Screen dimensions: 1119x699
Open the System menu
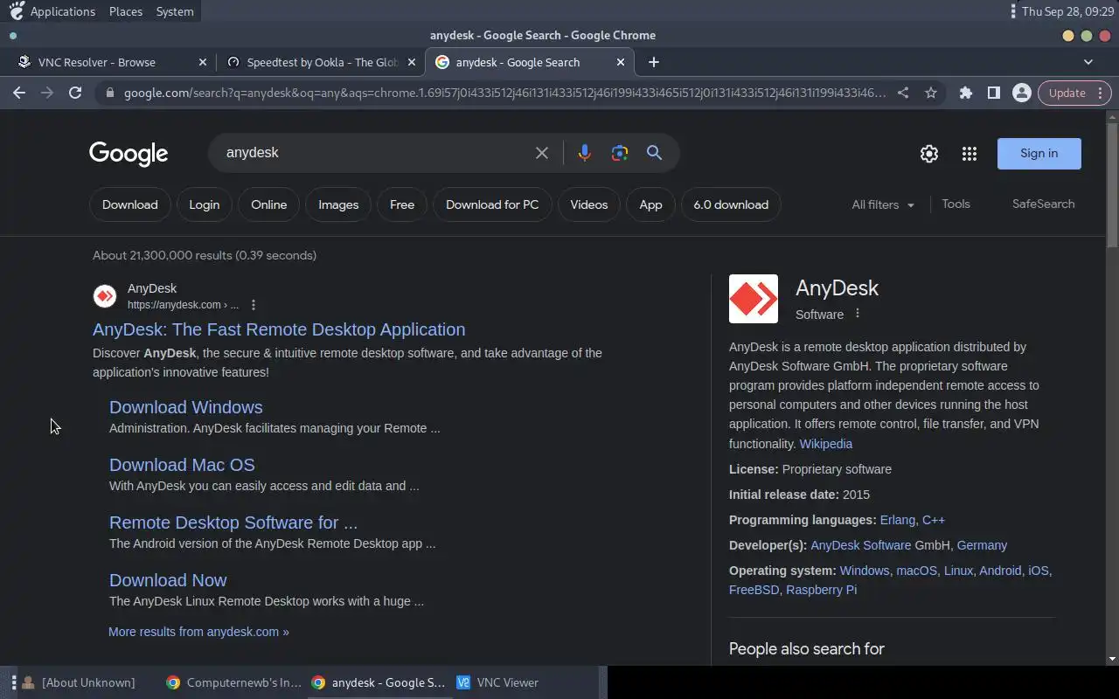[175, 11]
